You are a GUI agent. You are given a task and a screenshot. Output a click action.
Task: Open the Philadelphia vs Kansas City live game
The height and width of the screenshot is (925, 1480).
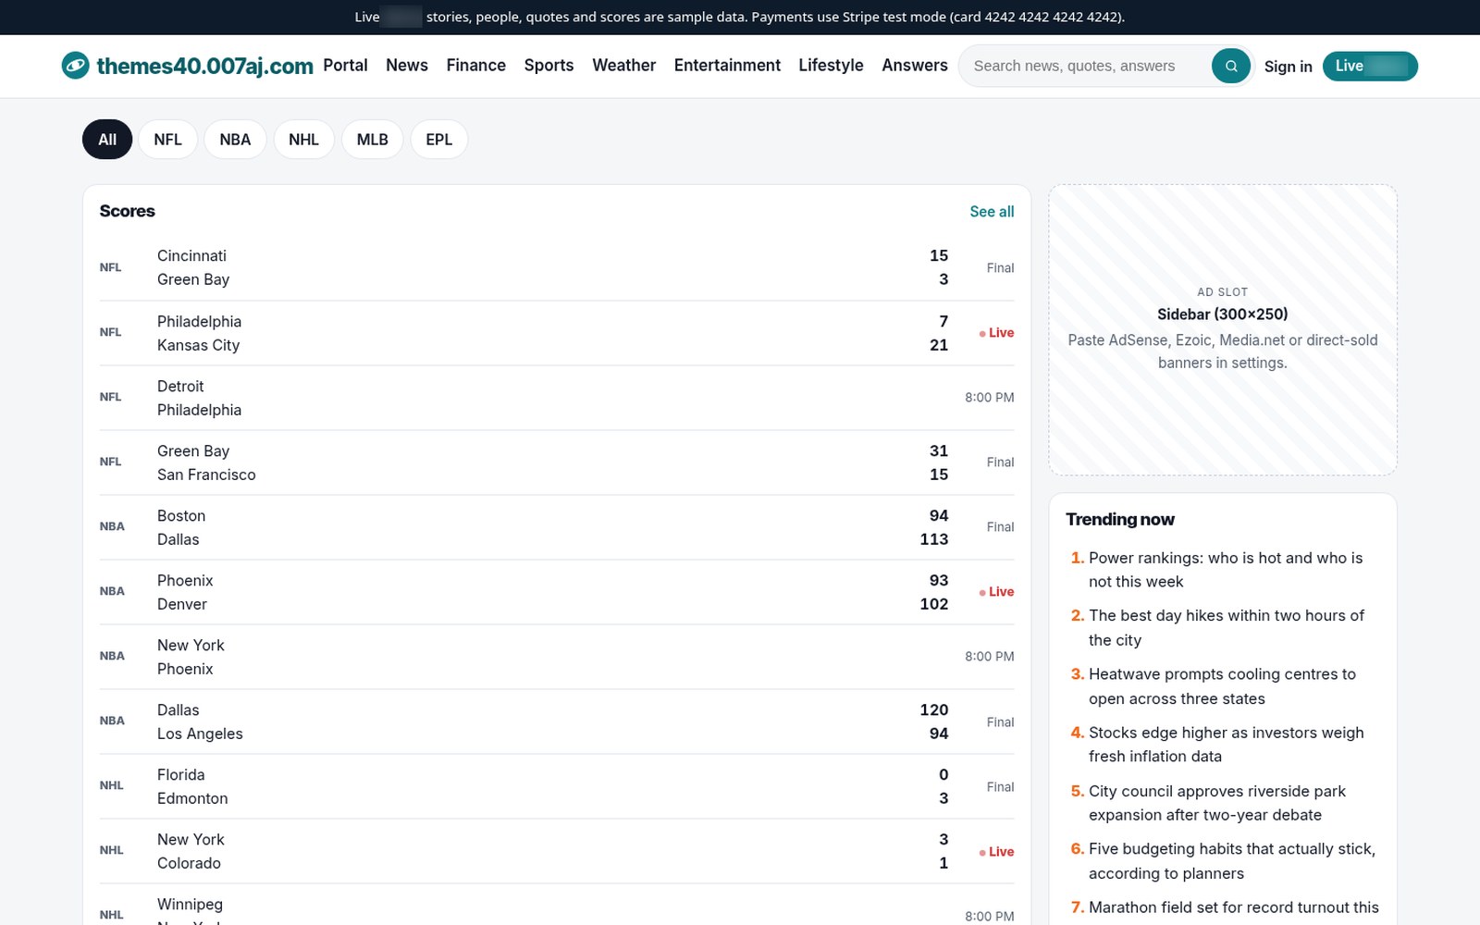pos(557,333)
